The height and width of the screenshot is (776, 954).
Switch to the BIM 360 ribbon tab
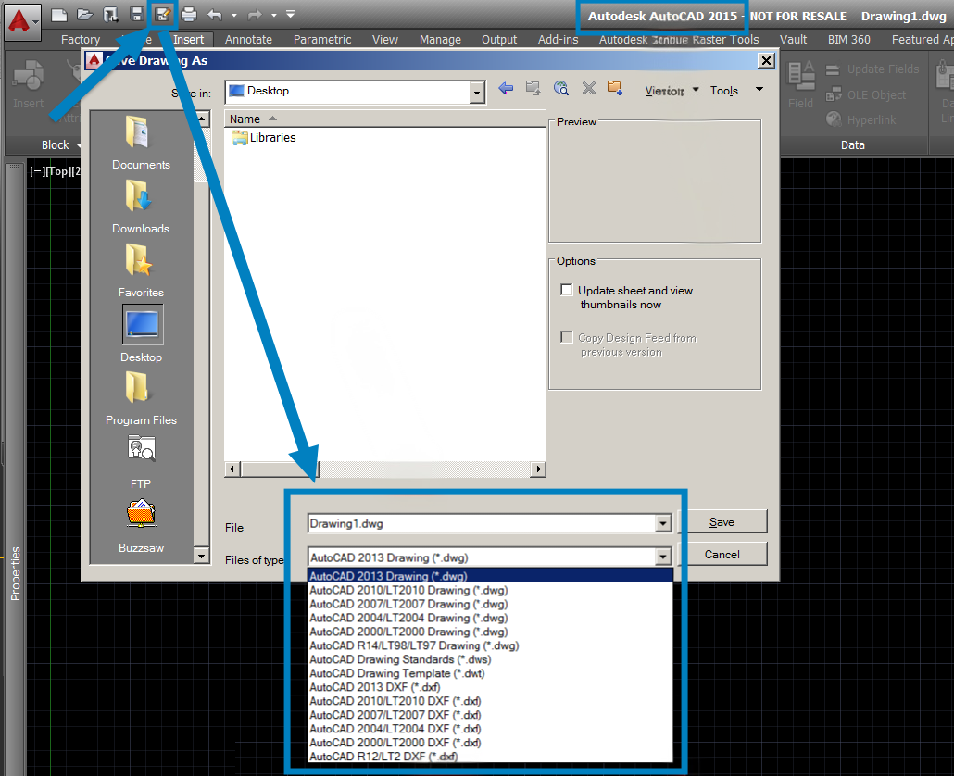[x=848, y=40]
